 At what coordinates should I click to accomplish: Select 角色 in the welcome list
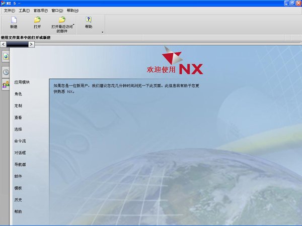(18, 94)
